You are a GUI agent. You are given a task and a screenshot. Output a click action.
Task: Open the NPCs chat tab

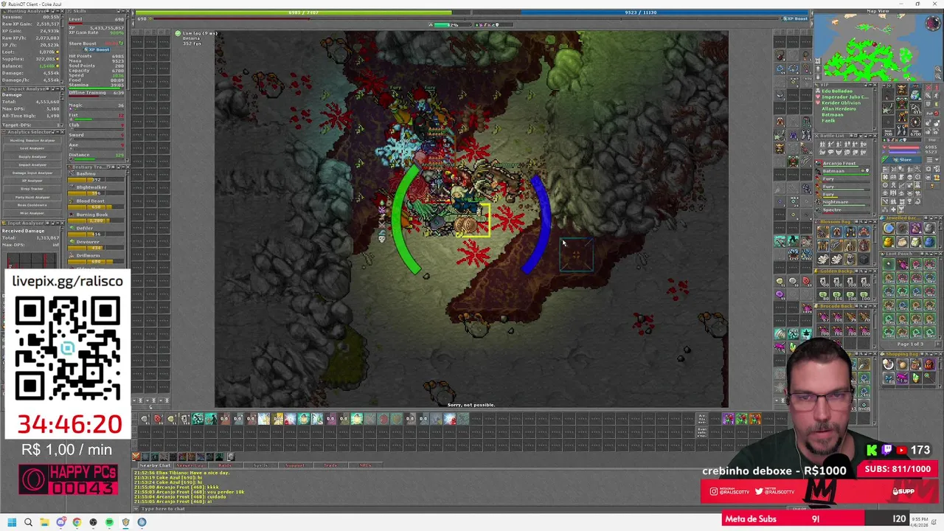(364, 465)
